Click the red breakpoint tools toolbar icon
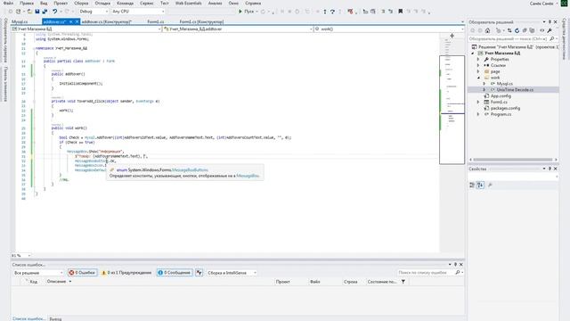The height and width of the screenshot is (321, 570). (350, 12)
